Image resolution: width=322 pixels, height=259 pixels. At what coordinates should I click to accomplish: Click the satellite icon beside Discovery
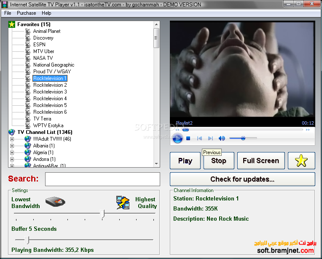pos(28,38)
